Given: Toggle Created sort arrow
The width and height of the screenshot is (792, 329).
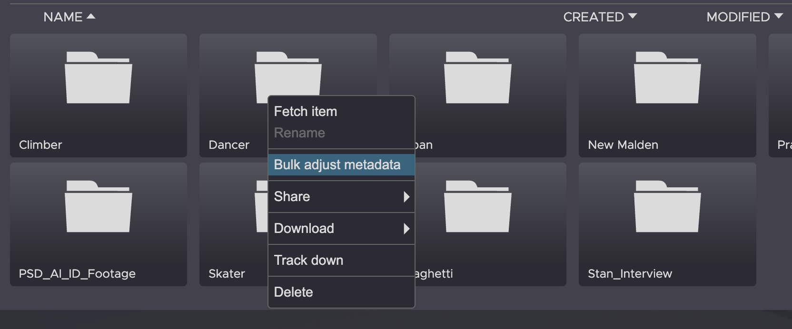Looking at the screenshot, I should 633,16.
